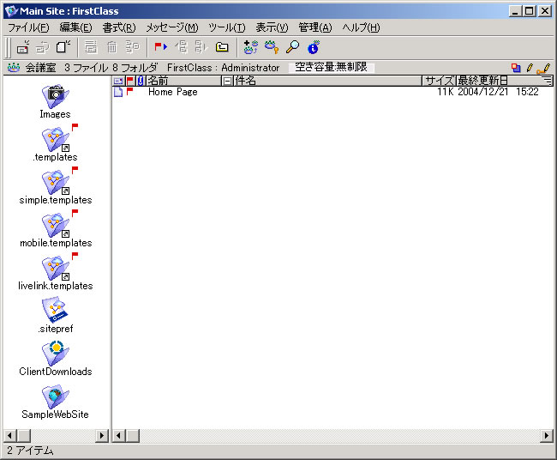Viewport: 557px width, 460px height.
Task: Click the grayed Next in Thread icon
Action: 201,47
